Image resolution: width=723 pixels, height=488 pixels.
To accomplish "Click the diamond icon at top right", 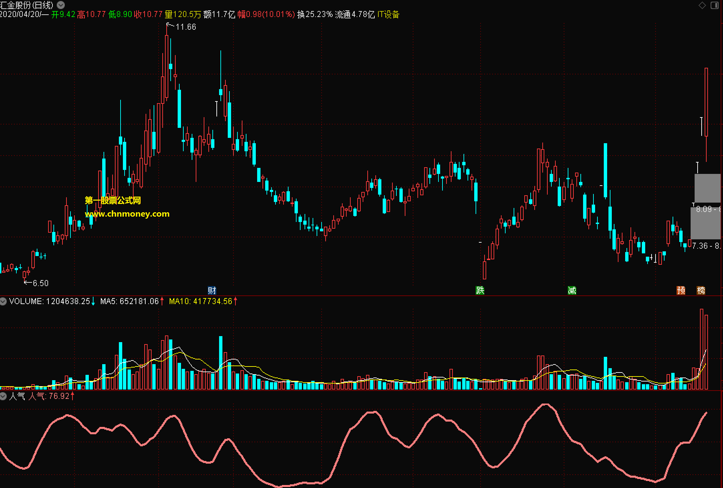I will (702, 5).
